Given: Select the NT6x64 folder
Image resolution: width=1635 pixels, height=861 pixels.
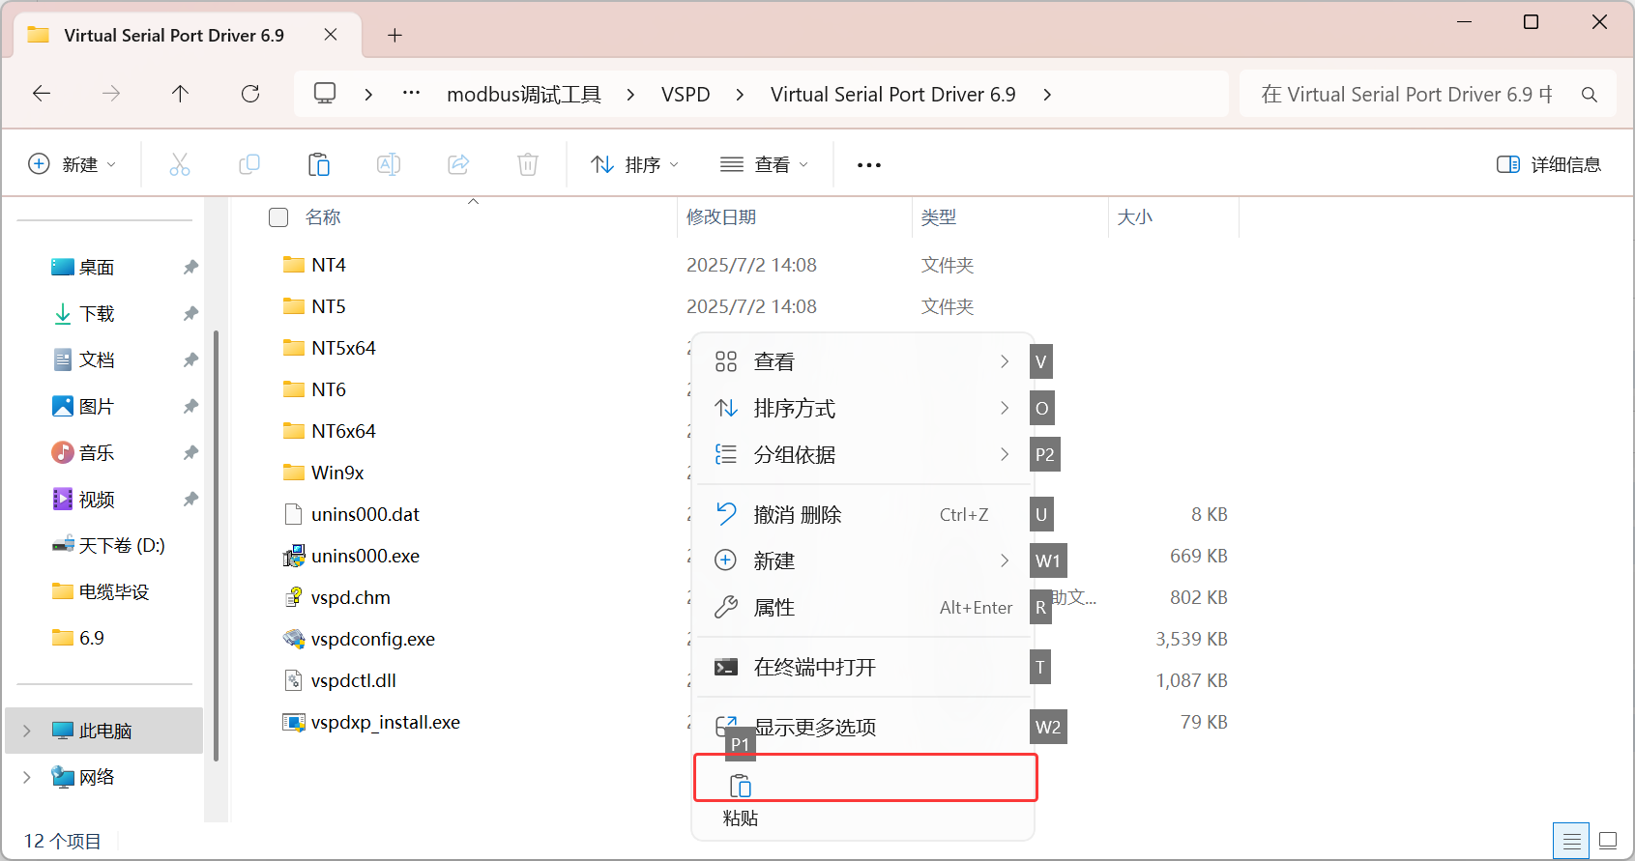Looking at the screenshot, I should tap(330, 431).
